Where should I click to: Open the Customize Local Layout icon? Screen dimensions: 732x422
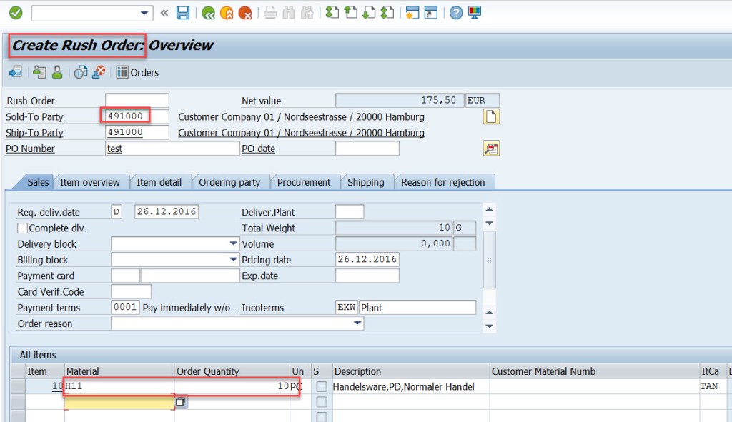475,12
